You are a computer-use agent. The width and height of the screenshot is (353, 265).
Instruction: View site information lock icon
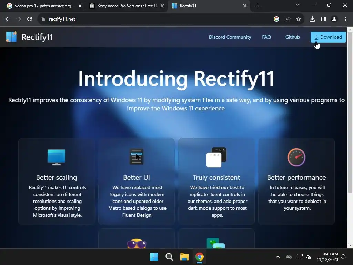43,19
